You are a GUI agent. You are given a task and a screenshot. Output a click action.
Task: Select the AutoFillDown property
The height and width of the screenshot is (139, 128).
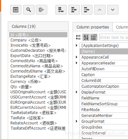point(104,69)
